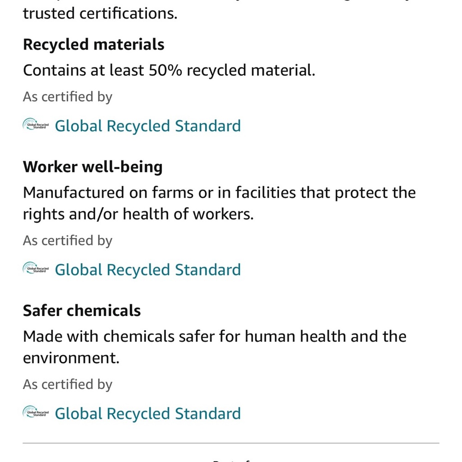
Task: Select the Recycled materials heading
Action: (94, 45)
